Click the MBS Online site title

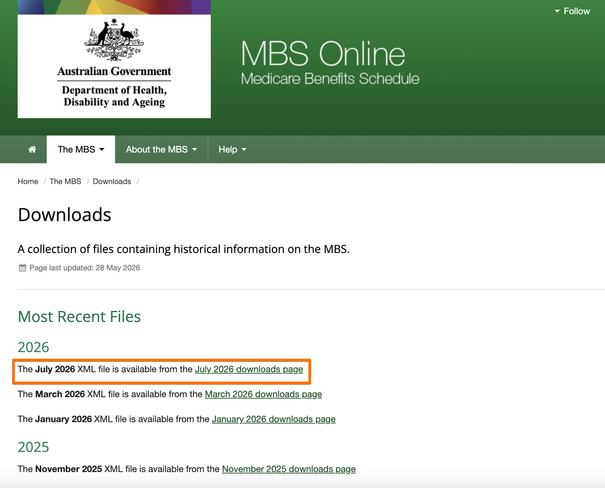323,53
